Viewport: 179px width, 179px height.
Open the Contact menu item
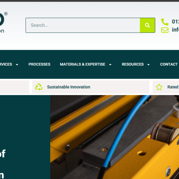pyautogui.click(x=169, y=64)
